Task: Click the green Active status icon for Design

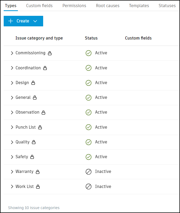Action: tap(89, 83)
